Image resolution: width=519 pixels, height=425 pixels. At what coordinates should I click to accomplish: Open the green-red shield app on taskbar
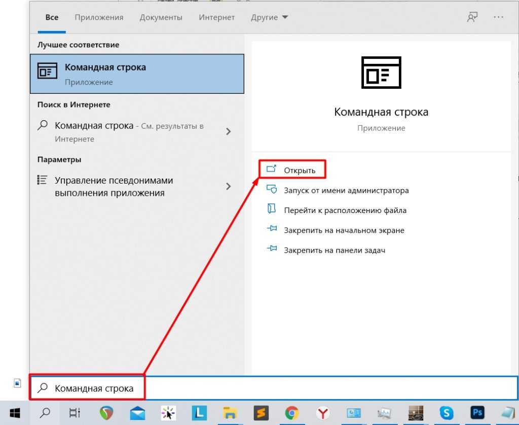(x=106, y=413)
